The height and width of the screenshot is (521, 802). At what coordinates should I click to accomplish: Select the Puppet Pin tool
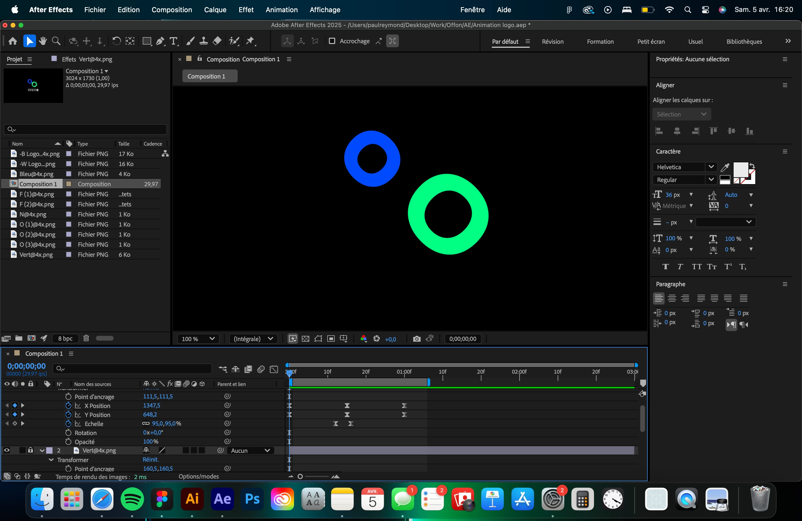click(x=250, y=41)
